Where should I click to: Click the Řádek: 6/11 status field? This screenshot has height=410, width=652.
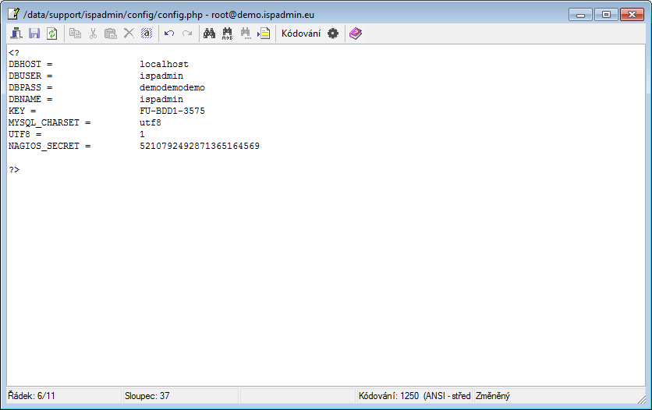click(x=64, y=396)
